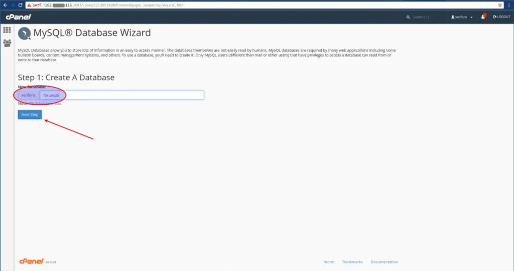Click into the header search field
This screenshot has width=514, height=271.
(x=426, y=17)
